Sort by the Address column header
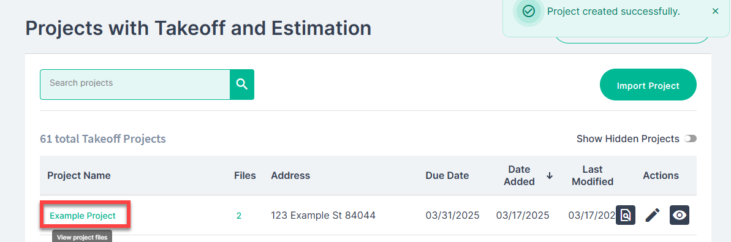 tap(290, 176)
